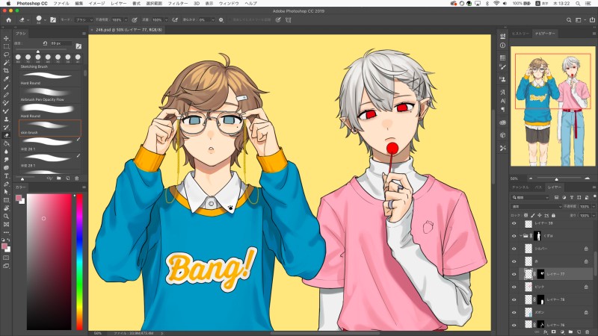The image size is (598, 336).
Task: Toggle pressure for opacity icon in options bar
Action: coord(135,20)
